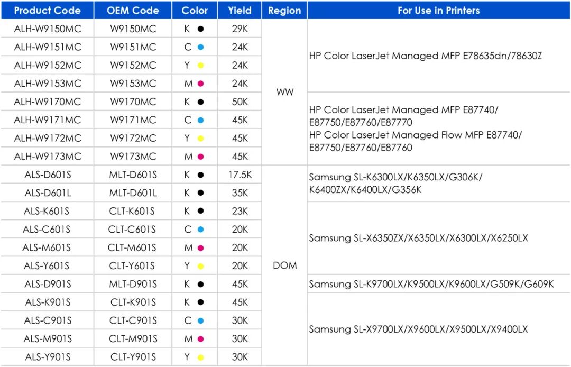Click the Region column header
Screen dimensions: 571x367
point(284,10)
